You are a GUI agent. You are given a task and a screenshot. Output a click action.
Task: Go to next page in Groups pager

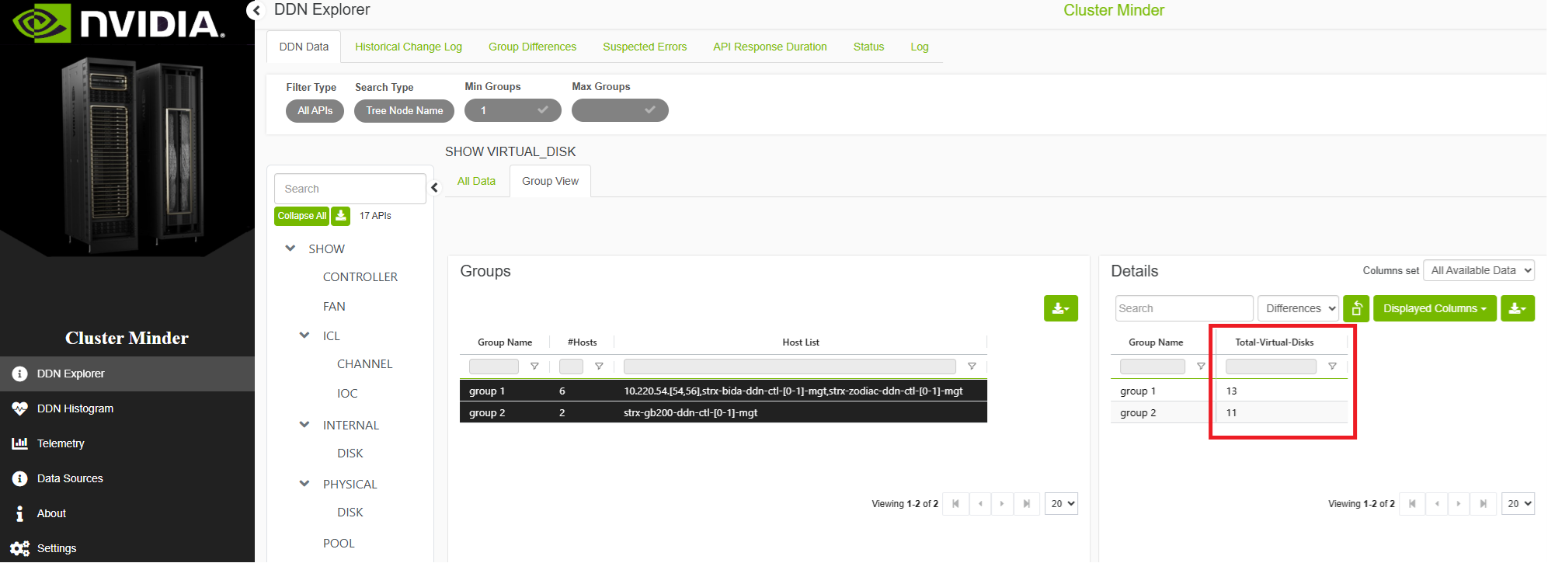[1002, 504]
